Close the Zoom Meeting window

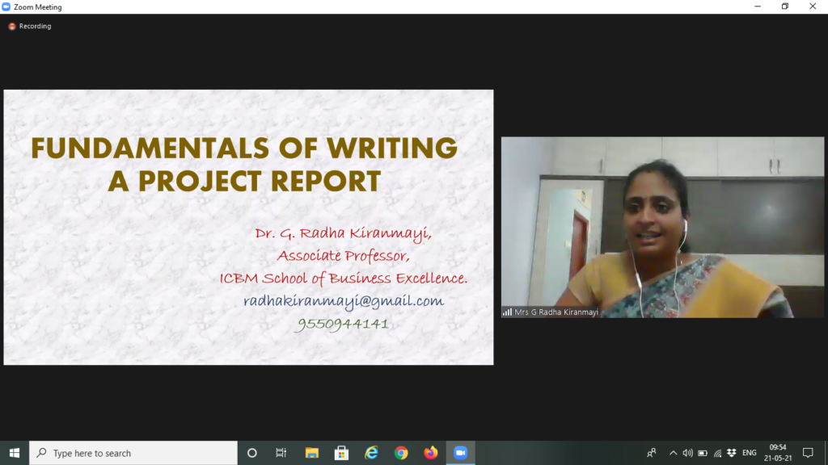pos(813,6)
